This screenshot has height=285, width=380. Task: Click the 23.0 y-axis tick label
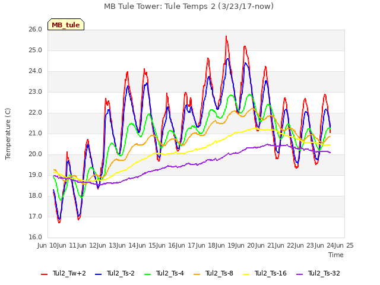pos(36,92)
